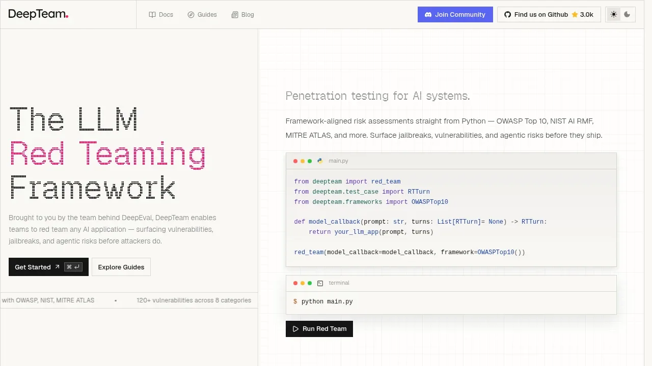Click the DeepTeam logo
This screenshot has width=652, height=366.
point(38,14)
